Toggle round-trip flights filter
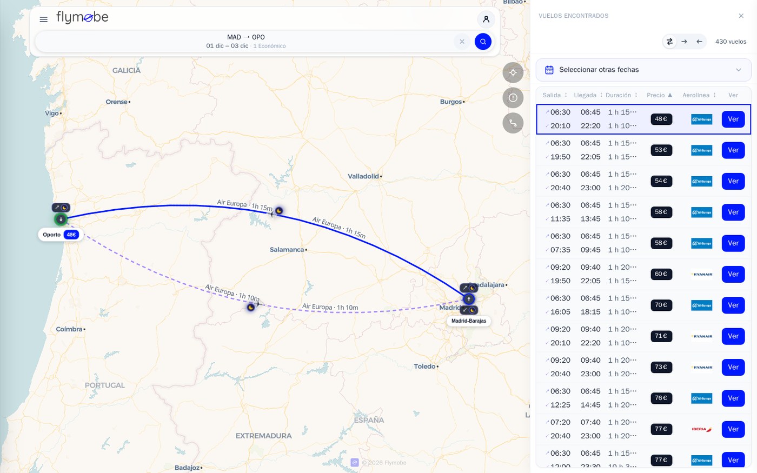This screenshot has width=757, height=473. coord(669,42)
